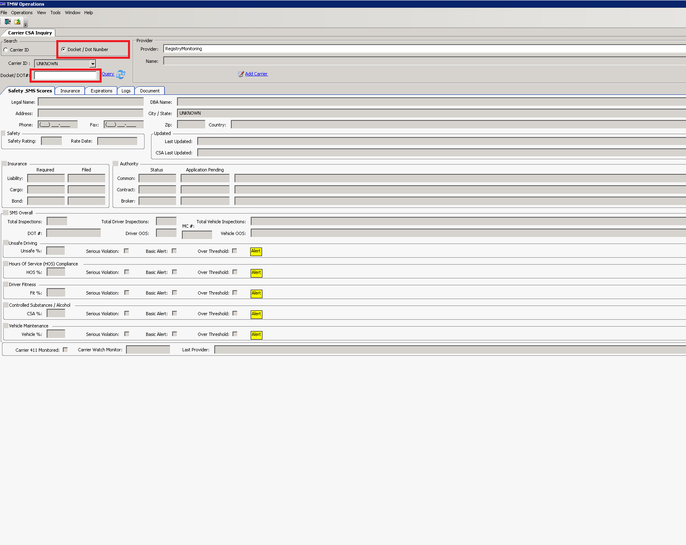The height and width of the screenshot is (545, 686).
Task: Click the exit/close session toolbar icon
Action: [7, 21]
